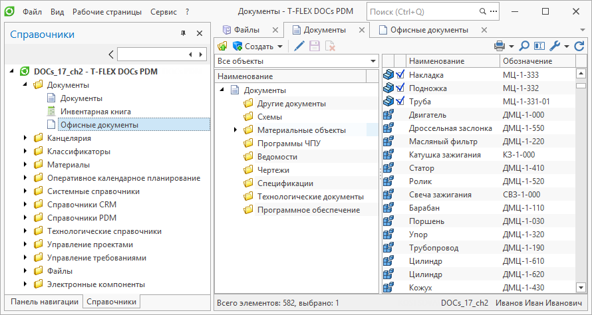
Task: Click the wrench settings icon
Action: 555,47
